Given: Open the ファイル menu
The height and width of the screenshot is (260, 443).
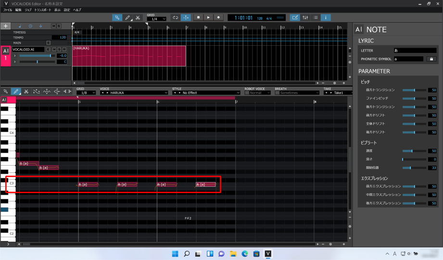Looking at the screenshot, I should 8,10.
